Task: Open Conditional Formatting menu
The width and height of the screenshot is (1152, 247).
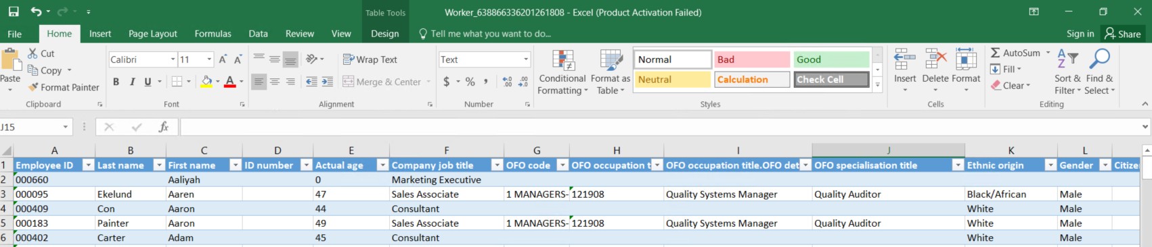Action: 562,73
